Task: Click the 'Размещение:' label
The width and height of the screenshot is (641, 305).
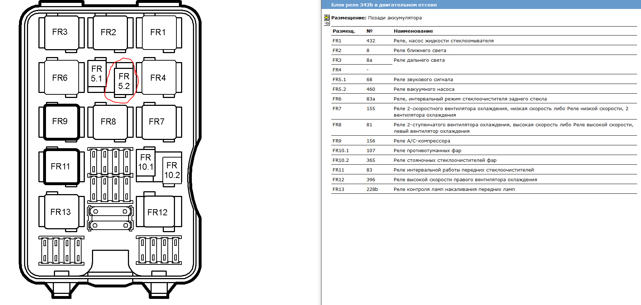Action: 349,18
